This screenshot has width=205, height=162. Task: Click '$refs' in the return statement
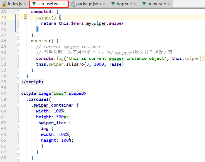pyautogui.click(x=77, y=23)
